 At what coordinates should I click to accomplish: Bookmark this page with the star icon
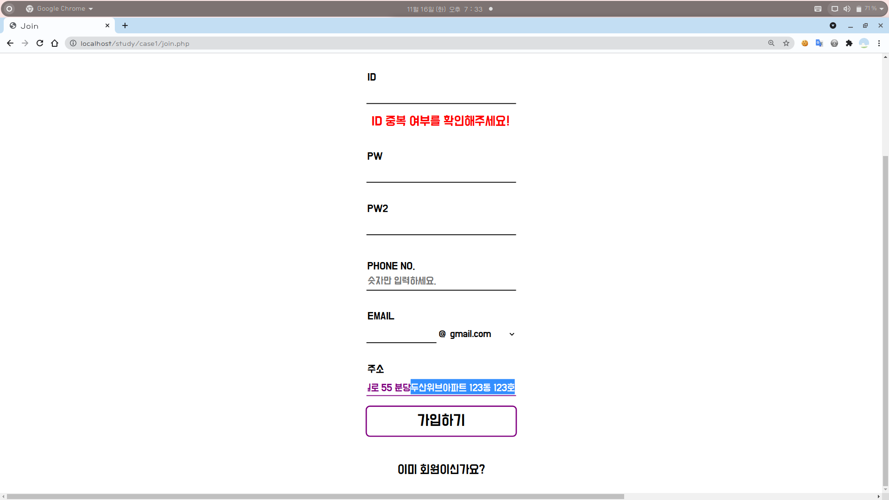(786, 43)
